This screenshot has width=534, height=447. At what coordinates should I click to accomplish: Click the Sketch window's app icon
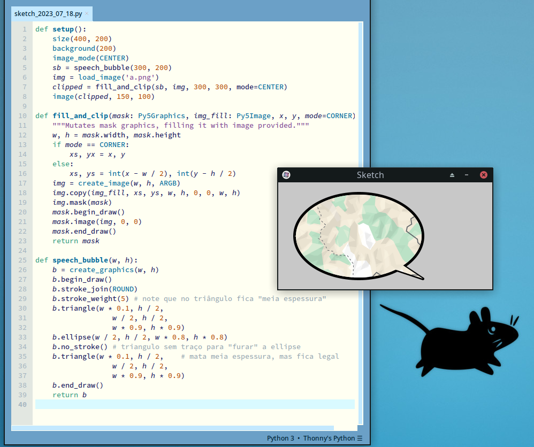(286, 175)
